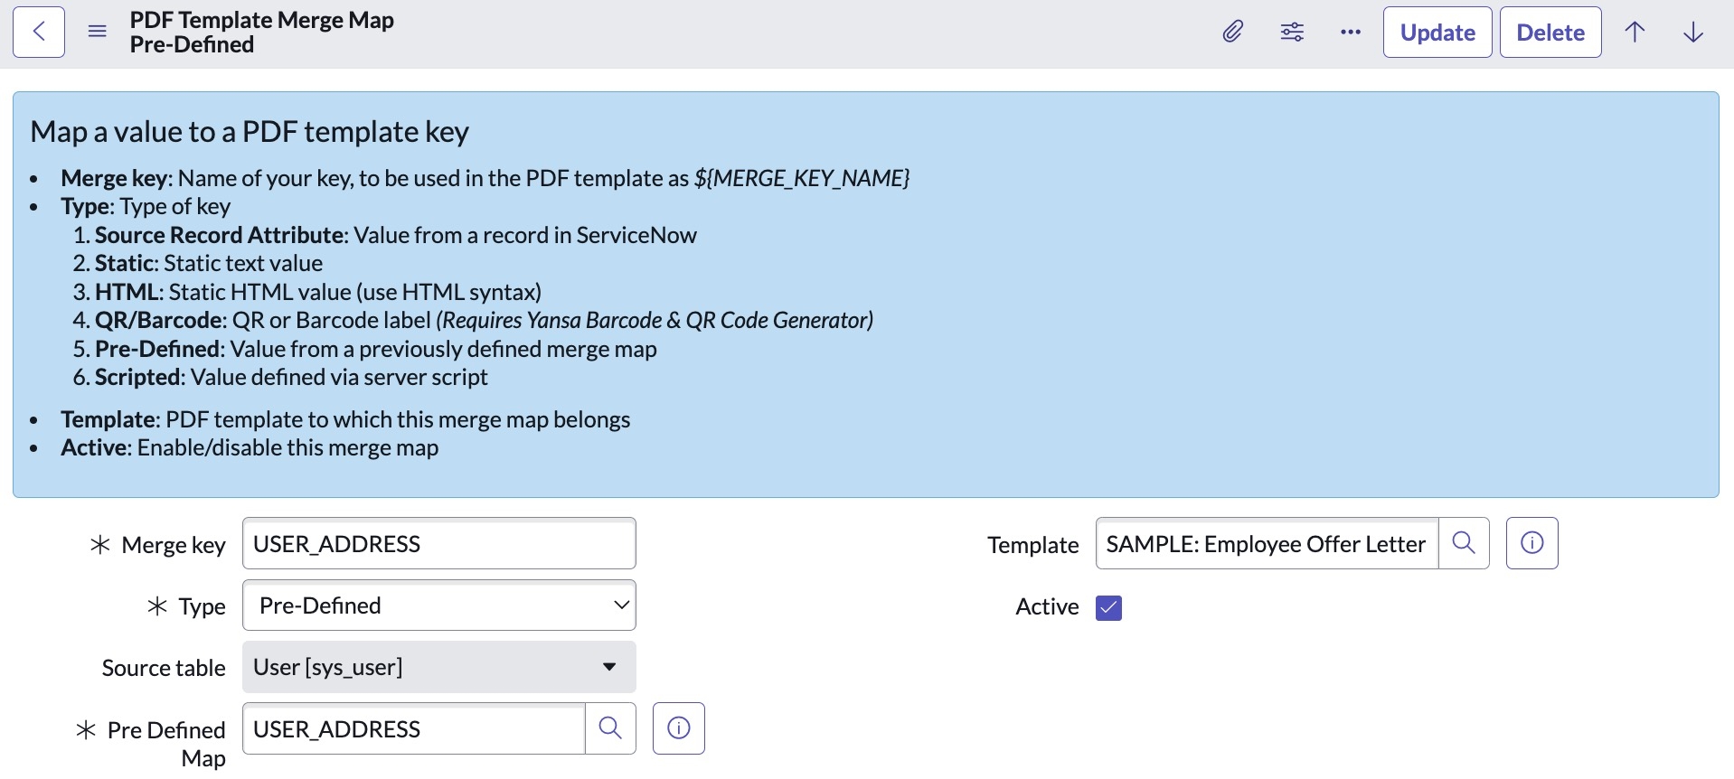Click into the Merge key field
The image size is (1734, 779).
439,544
